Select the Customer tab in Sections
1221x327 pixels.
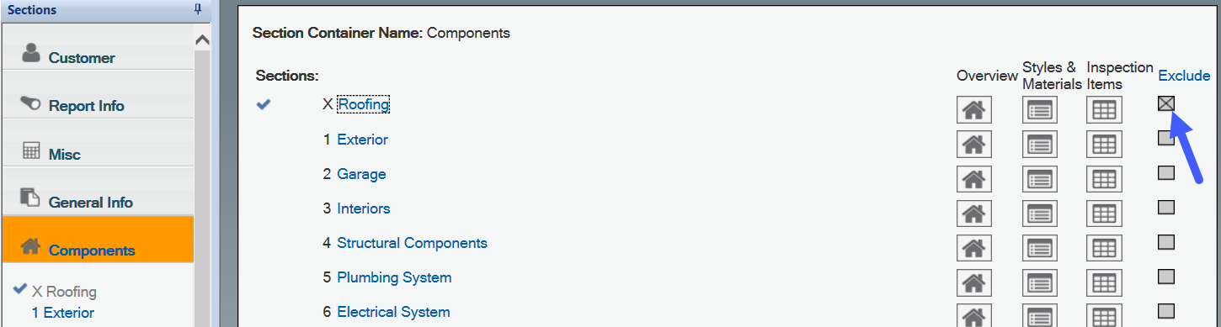pyautogui.click(x=97, y=52)
